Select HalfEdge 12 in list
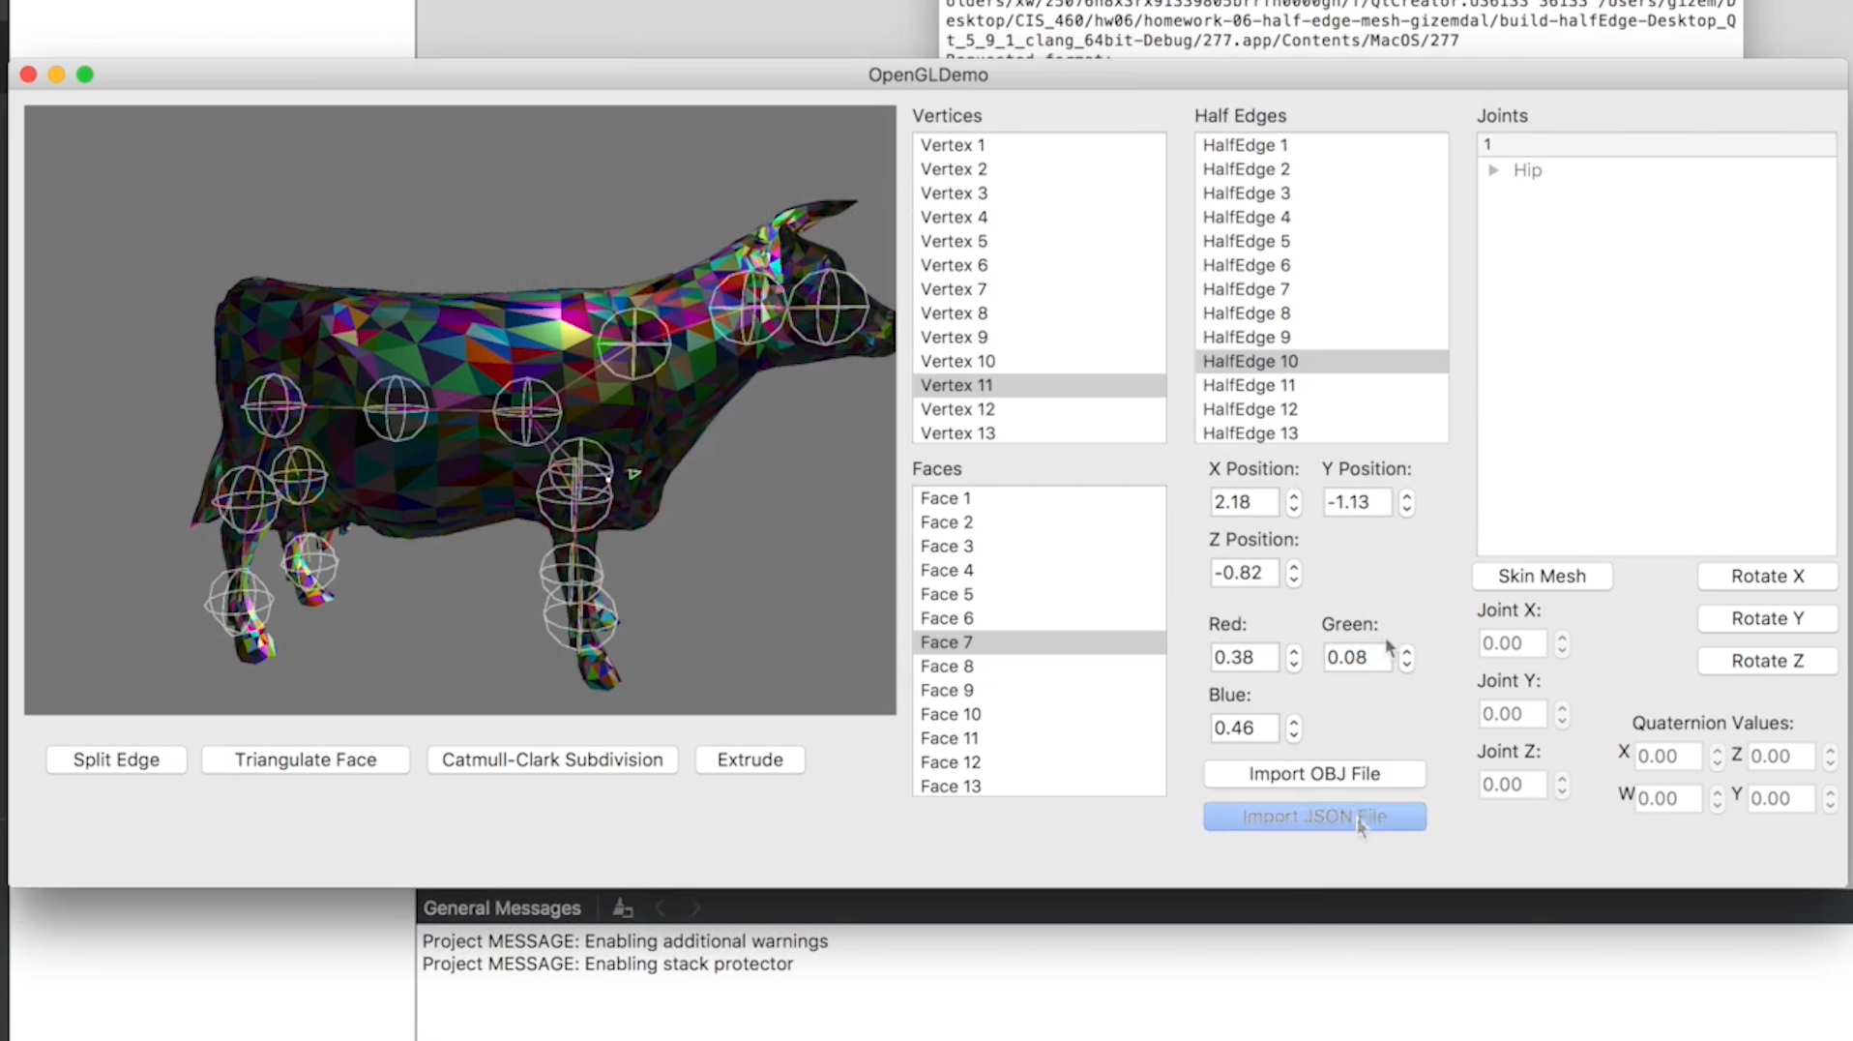Image resolution: width=1853 pixels, height=1041 pixels. (x=1321, y=409)
